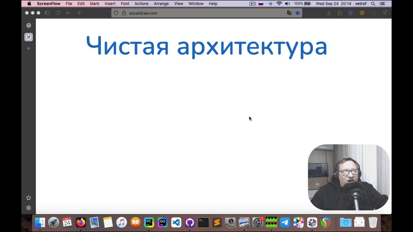Open Music from the Dock

(x=122, y=222)
